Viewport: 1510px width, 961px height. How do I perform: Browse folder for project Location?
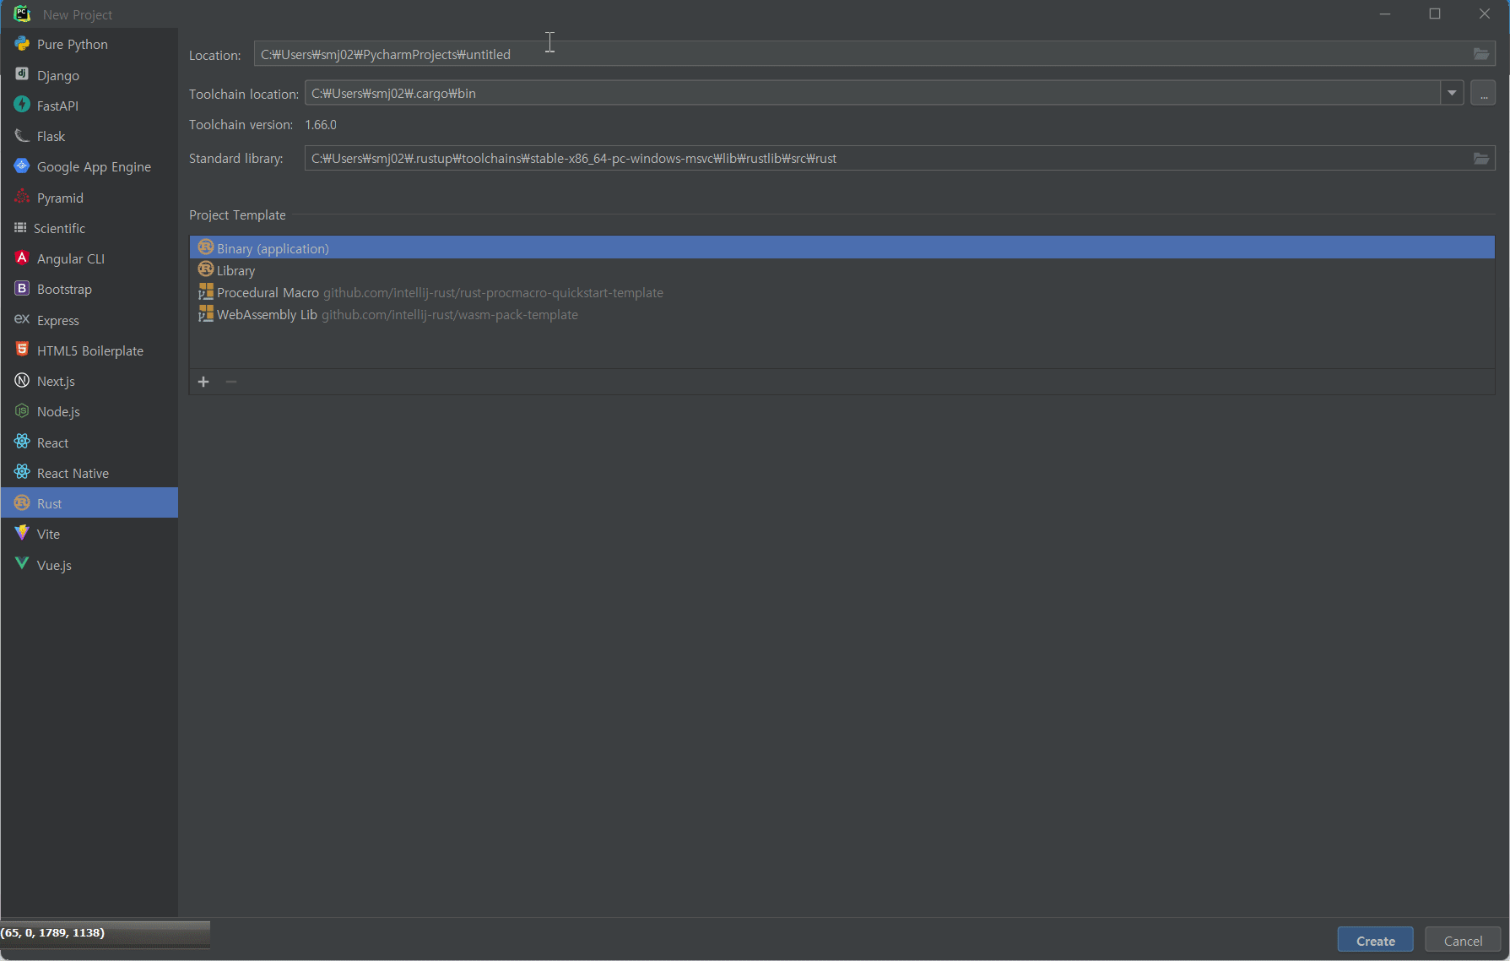1481,54
